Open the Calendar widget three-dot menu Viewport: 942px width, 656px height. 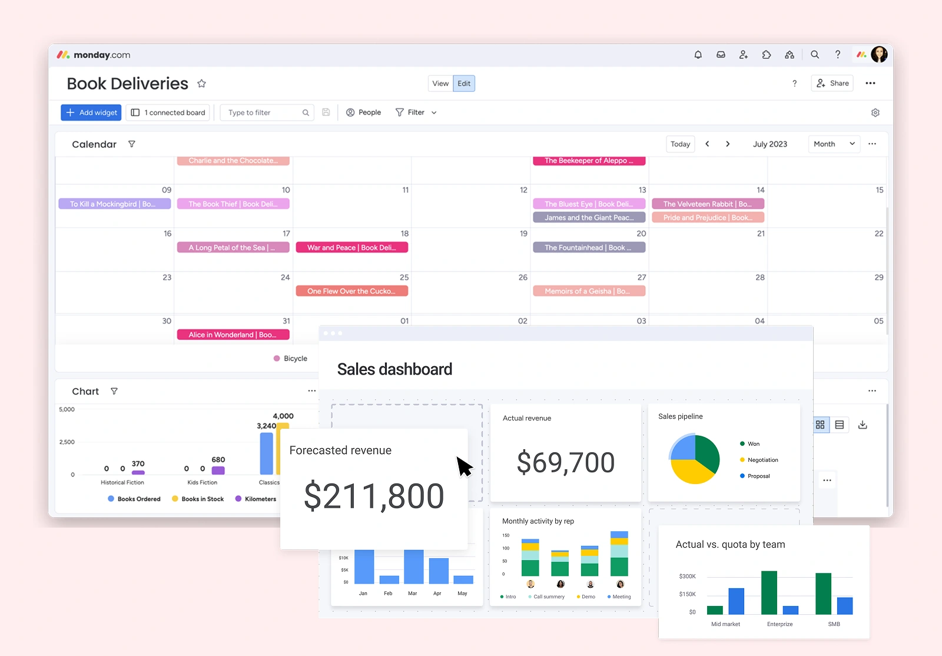[872, 144]
